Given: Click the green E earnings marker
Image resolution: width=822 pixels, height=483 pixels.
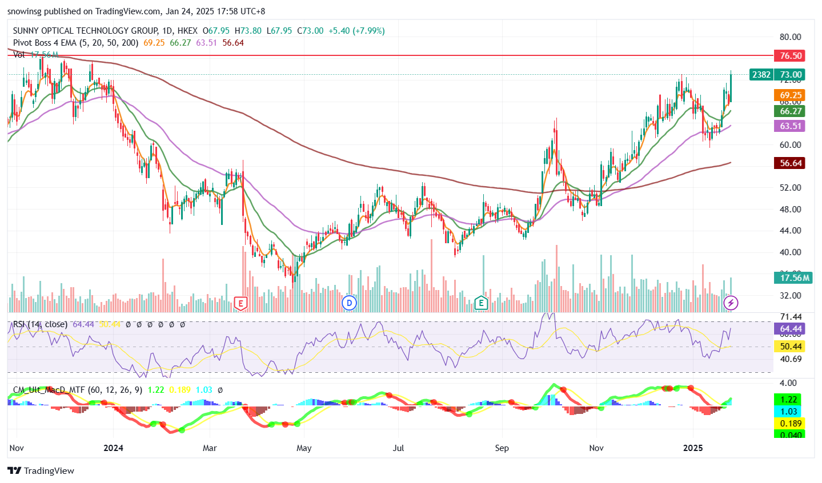Looking at the screenshot, I should click(481, 303).
